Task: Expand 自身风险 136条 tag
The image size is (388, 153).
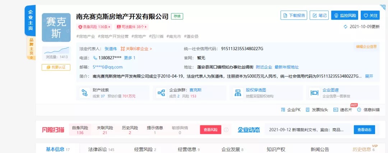Action: (x=95, y=27)
